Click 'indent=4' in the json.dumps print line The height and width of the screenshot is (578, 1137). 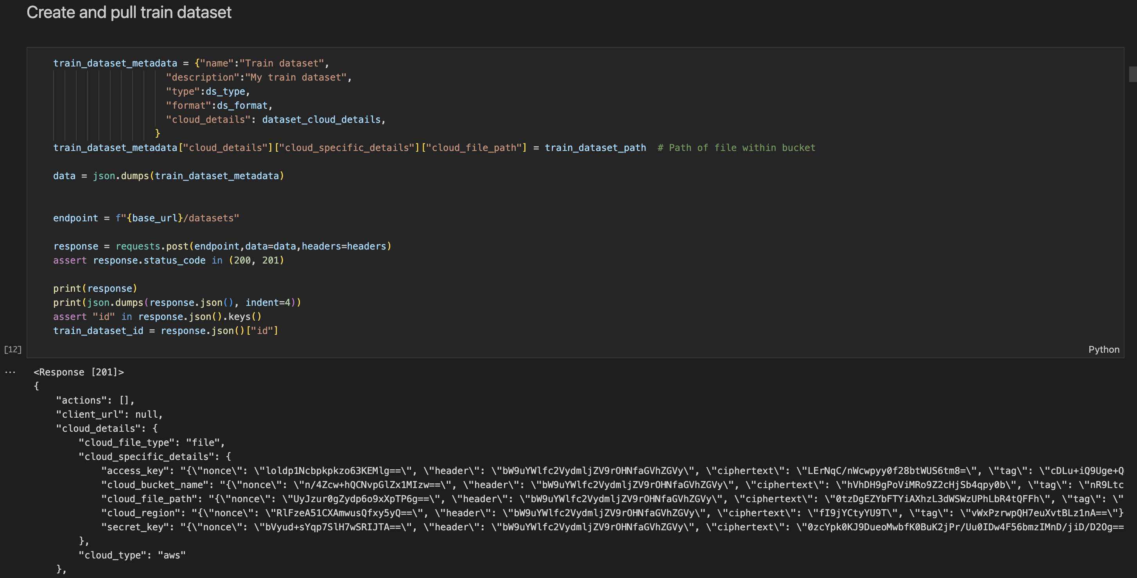pyautogui.click(x=268, y=302)
